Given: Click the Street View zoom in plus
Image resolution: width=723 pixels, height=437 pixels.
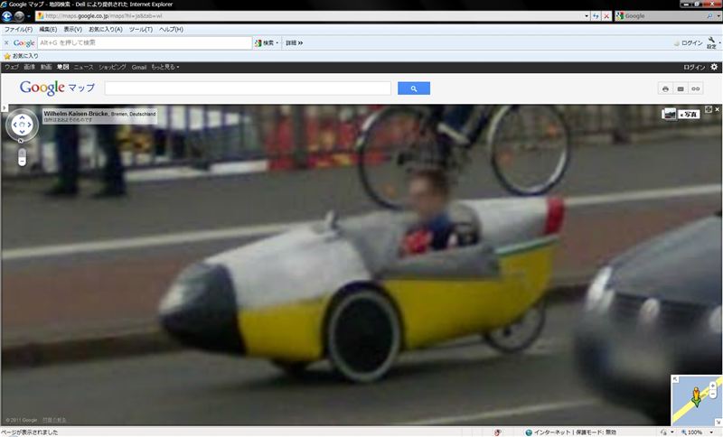Looking at the screenshot, I should point(22,153).
